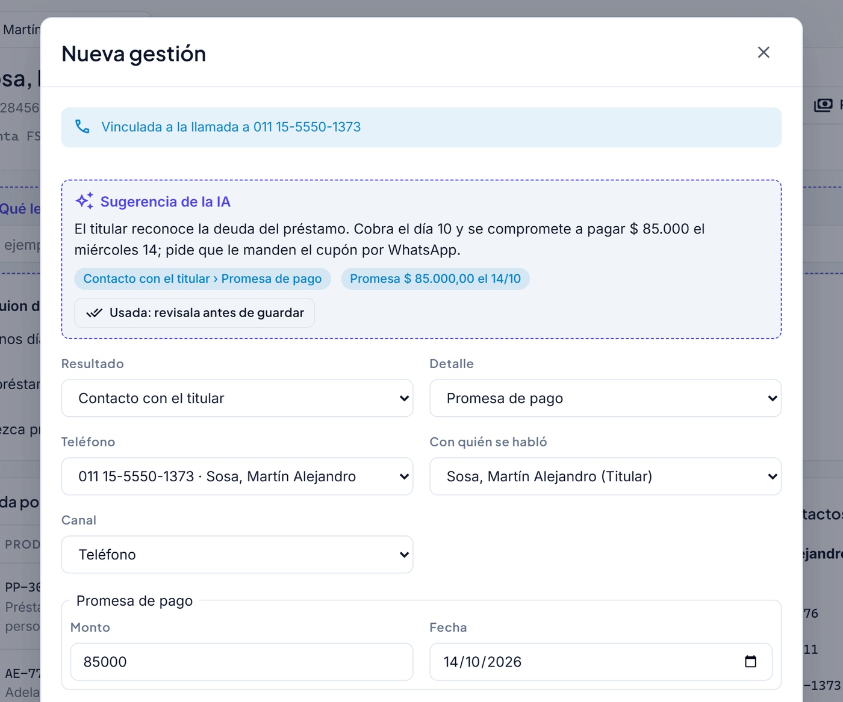Click the Fecha date field

601,662
